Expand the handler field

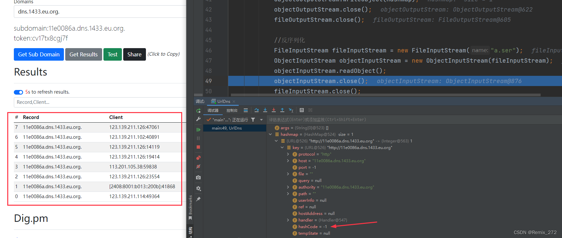click(288, 220)
